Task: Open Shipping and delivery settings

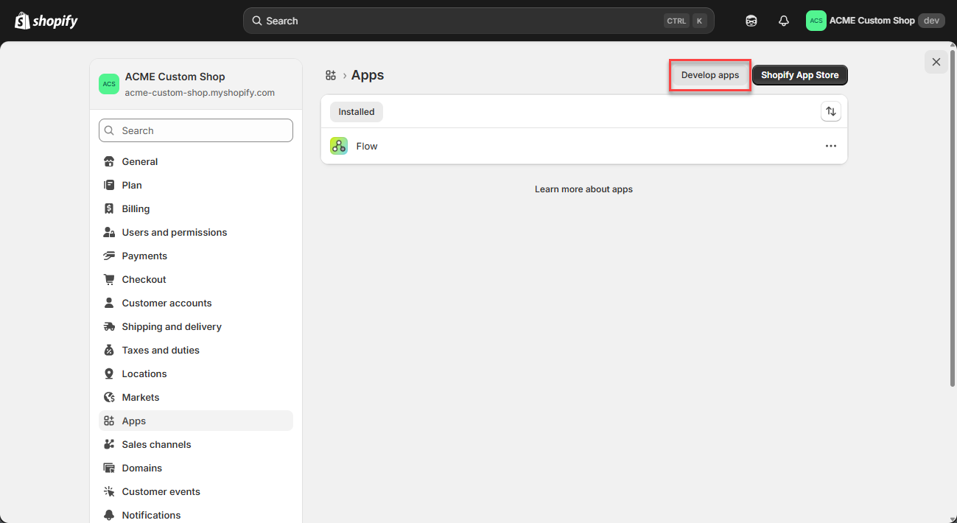Action: (x=196, y=326)
